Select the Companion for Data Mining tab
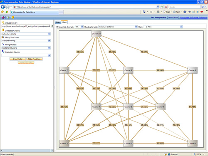208x156 pixels. (35, 12)
